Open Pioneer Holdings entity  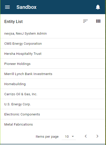(53, 64)
